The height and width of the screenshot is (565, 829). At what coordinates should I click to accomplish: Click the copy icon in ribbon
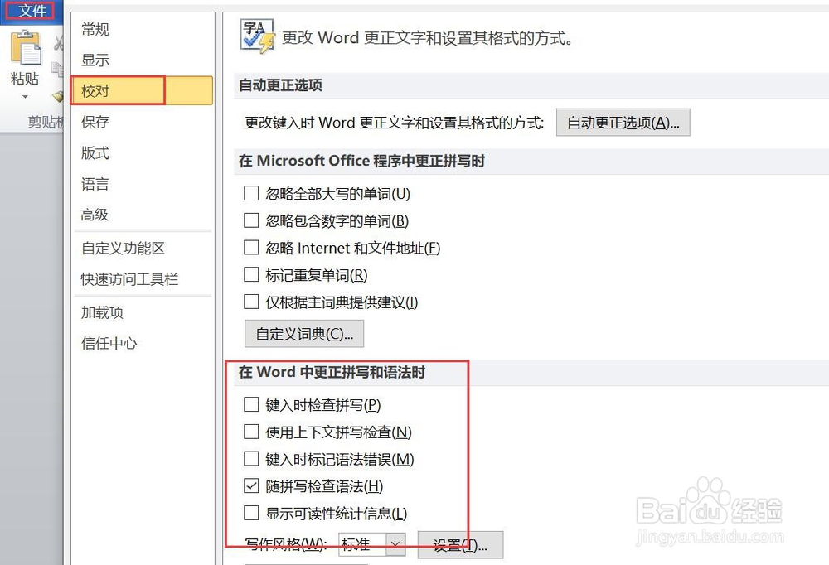(x=57, y=69)
